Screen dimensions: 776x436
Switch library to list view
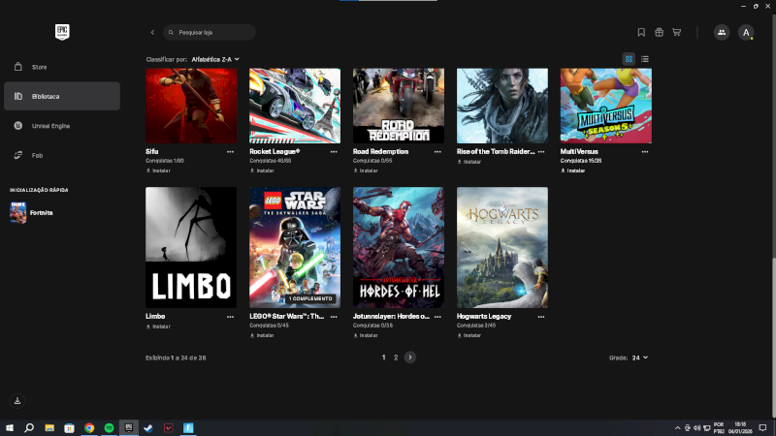(645, 59)
